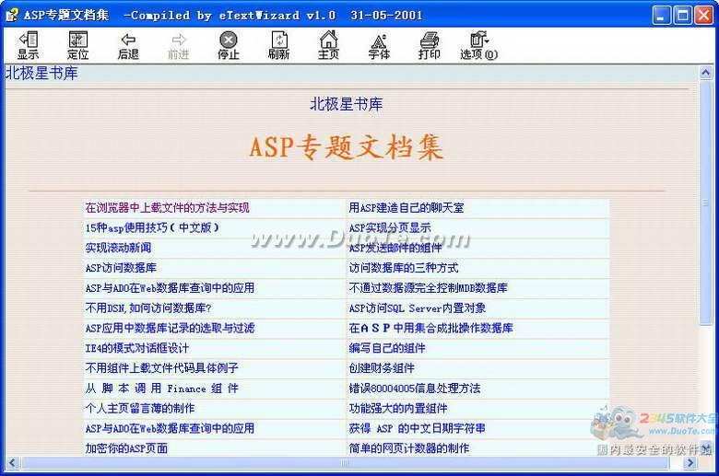Screen dimensions: 719x476
Task: Stop loading with the 停止 icon
Action: click(229, 46)
